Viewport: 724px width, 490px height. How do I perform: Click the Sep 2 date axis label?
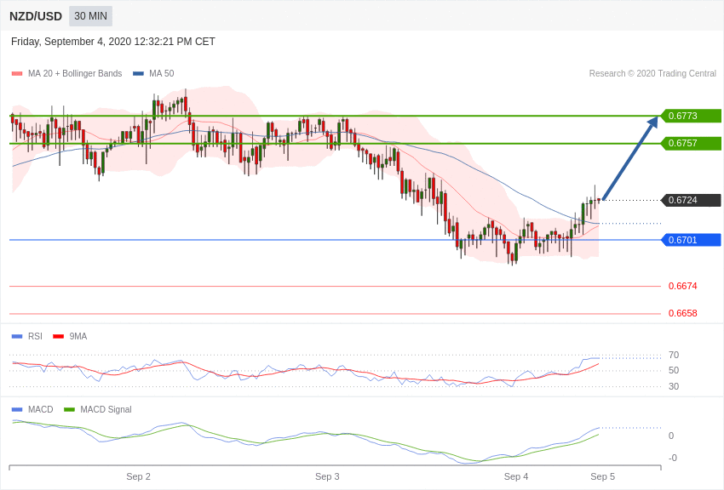coord(138,476)
